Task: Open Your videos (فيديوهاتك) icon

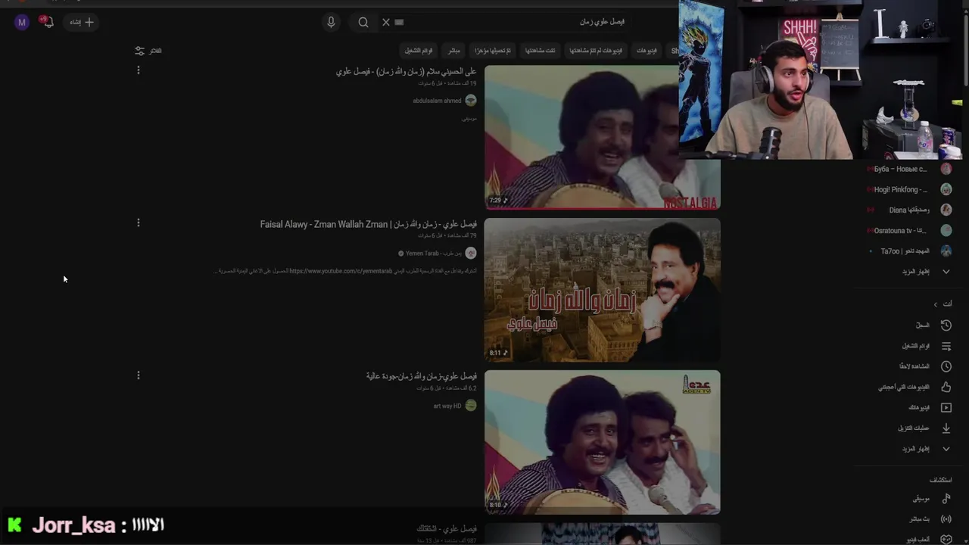Action: pos(946,407)
